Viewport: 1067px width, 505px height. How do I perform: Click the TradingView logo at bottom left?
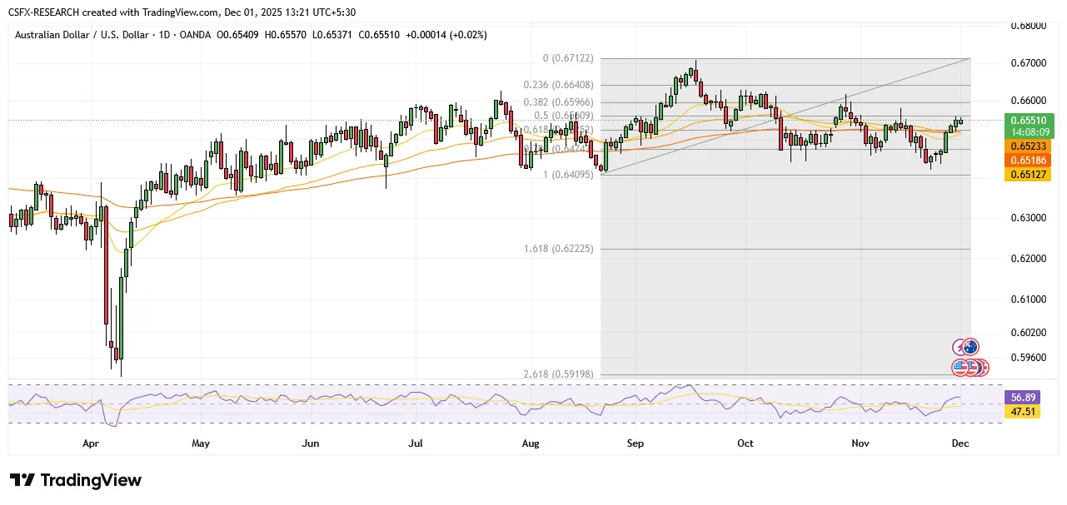click(76, 481)
